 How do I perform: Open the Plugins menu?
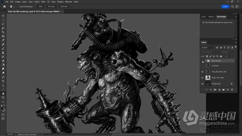point(60,2)
